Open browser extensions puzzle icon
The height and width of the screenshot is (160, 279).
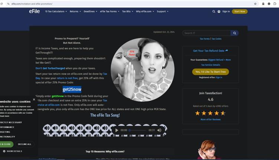(275, 4)
